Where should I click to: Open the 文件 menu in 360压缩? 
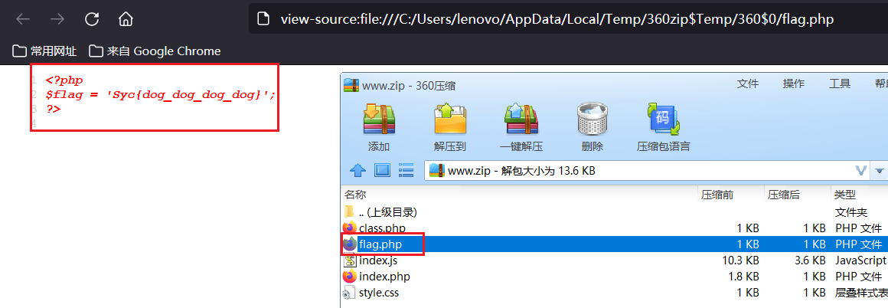tap(748, 84)
